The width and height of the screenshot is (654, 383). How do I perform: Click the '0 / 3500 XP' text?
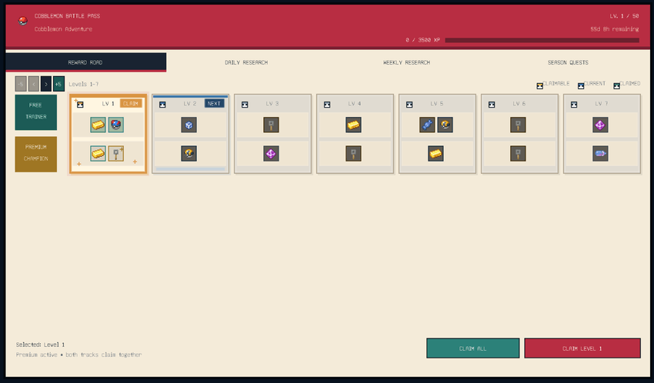point(422,40)
